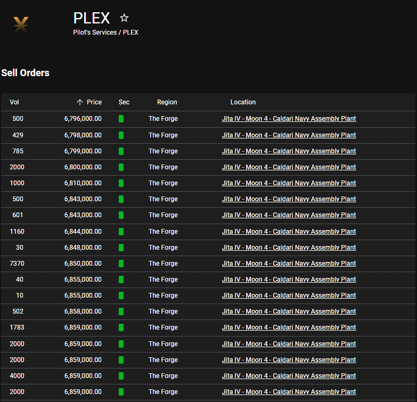This screenshot has width=417, height=402.
Task: Click the golden PLEX item icon
Action: (21, 25)
